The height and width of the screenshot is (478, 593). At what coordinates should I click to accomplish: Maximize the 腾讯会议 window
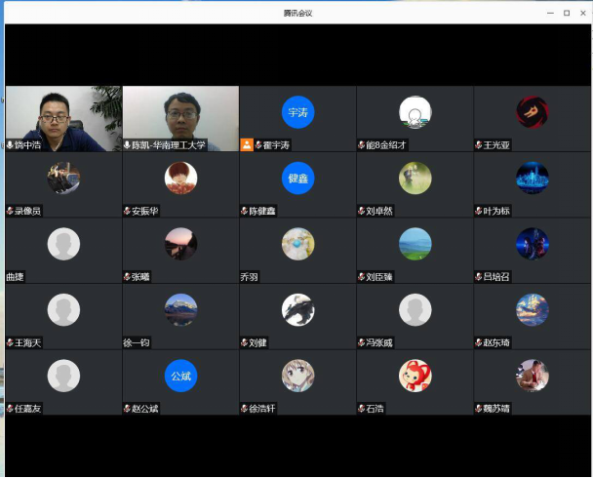tap(567, 13)
